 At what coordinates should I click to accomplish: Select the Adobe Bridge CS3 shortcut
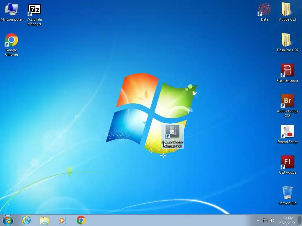click(287, 106)
